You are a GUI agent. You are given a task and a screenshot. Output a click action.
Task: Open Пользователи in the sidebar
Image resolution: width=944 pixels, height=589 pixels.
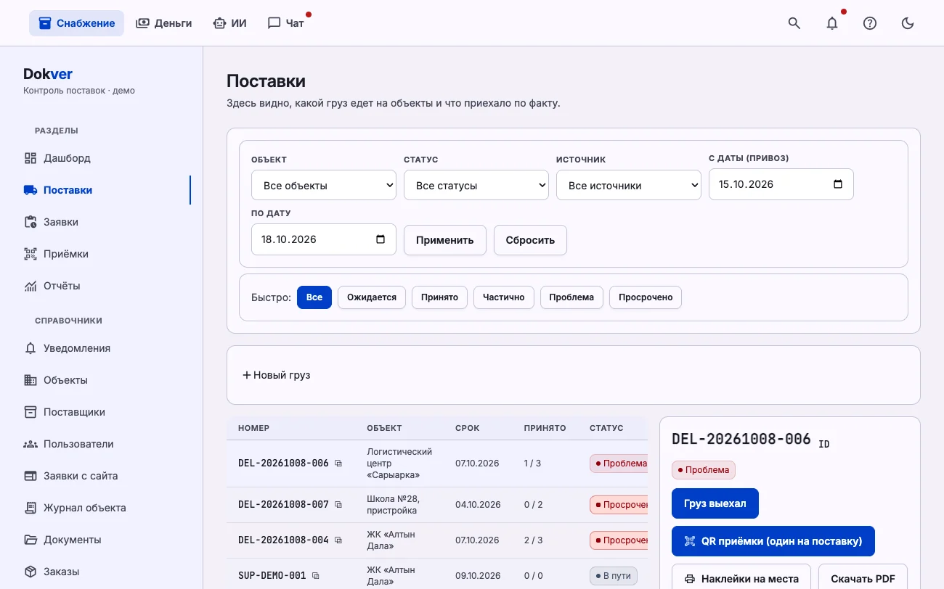(x=102, y=444)
